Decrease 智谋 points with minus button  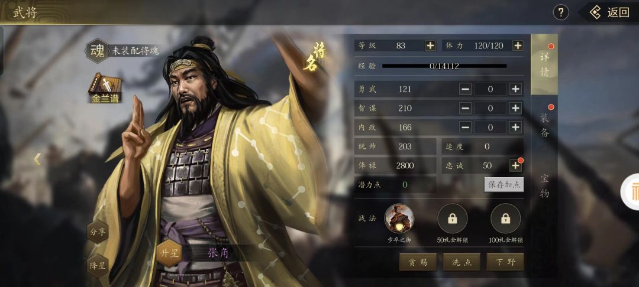[x=466, y=108]
